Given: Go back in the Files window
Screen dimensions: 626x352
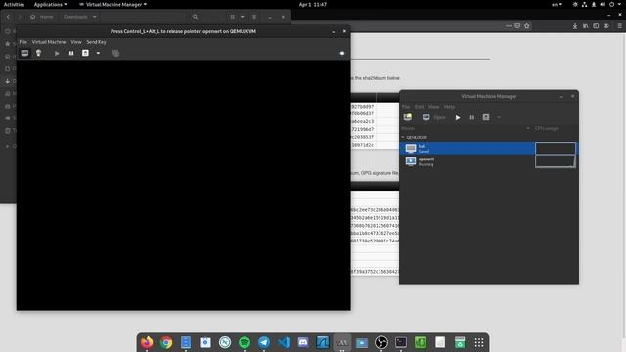Looking at the screenshot, I should (x=8, y=17).
